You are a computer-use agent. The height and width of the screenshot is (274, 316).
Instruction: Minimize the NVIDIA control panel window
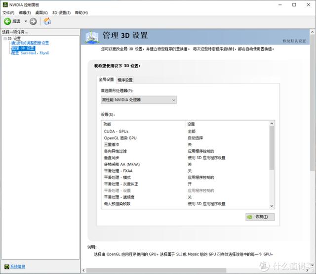click(280, 4)
